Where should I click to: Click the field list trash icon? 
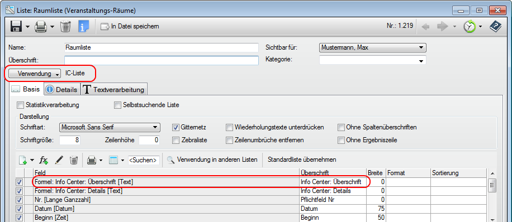[x=74, y=160]
